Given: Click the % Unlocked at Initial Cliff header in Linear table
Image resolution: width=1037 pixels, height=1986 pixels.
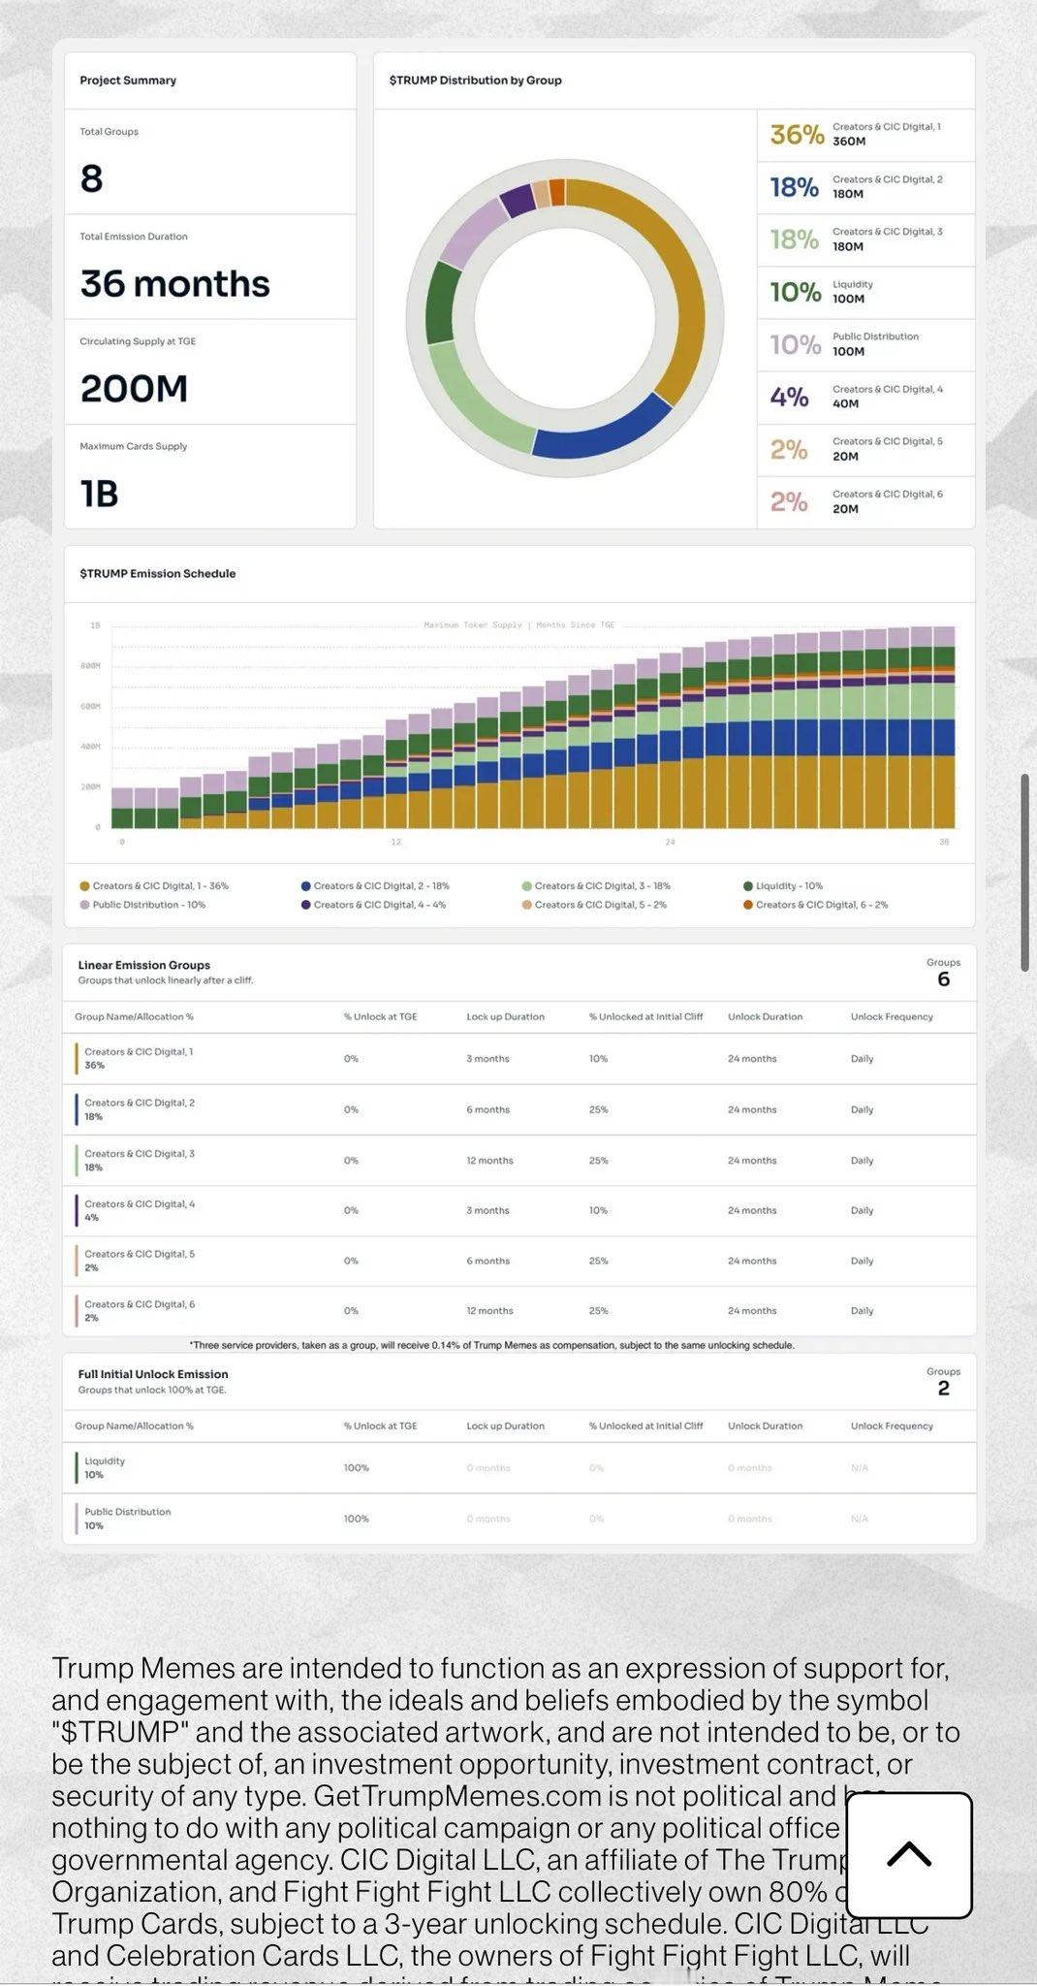Looking at the screenshot, I should tap(645, 1017).
